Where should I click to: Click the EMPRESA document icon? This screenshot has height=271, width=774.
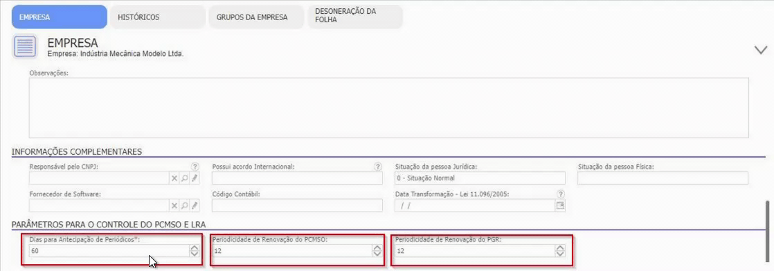(x=25, y=47)
